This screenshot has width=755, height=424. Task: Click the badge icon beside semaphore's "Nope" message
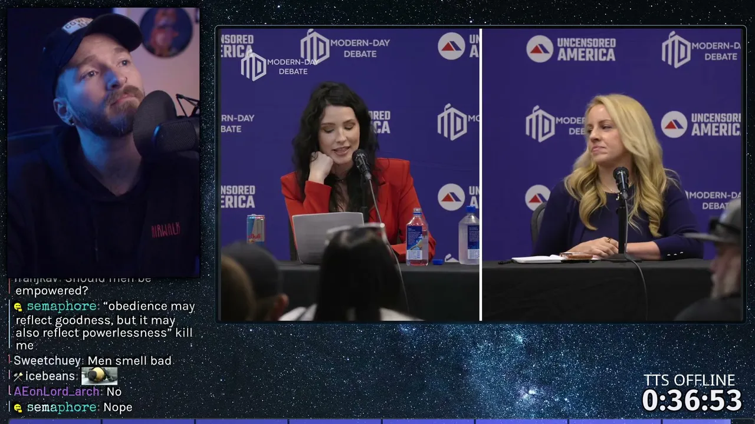(x=18, y=408)
